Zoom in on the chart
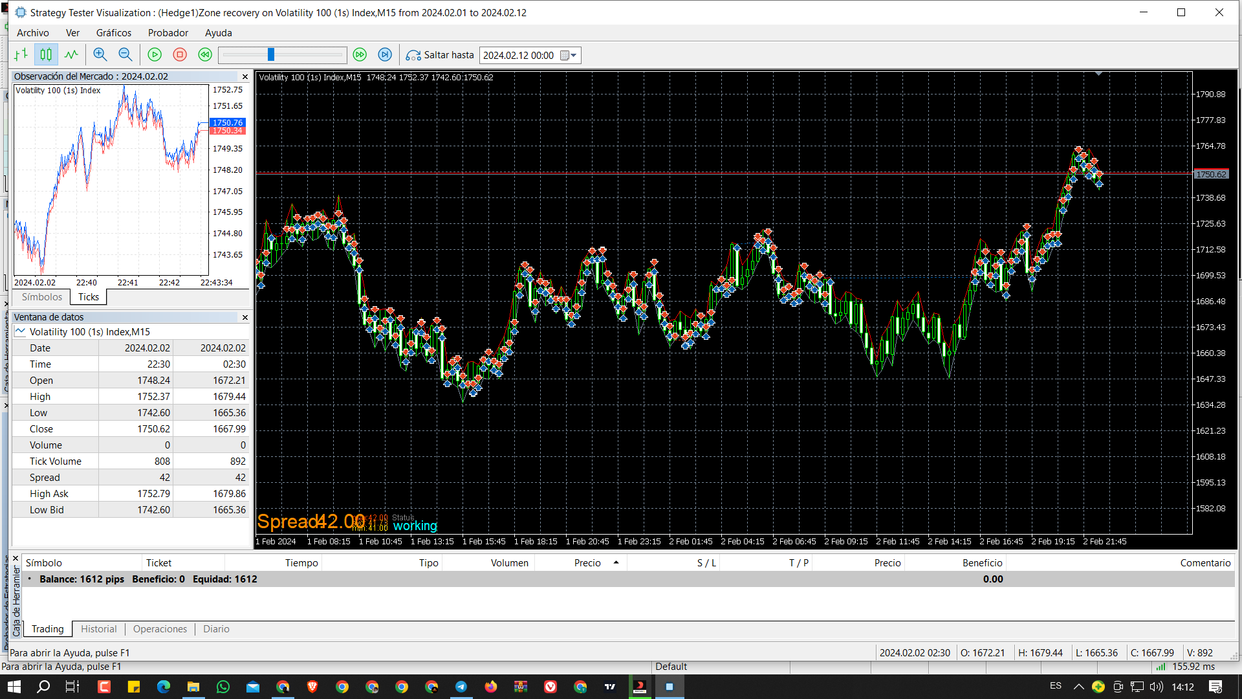This screenshot has height=699, width=1242. coord(100,55)
